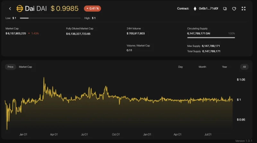Click the Ethereum diamond icon by the contract
The image size is (257, 143).
pyautogui.click(x=195, y=9)
